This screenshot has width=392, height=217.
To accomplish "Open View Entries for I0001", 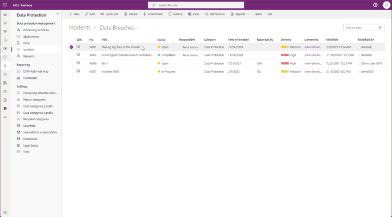I will point(313,47).
